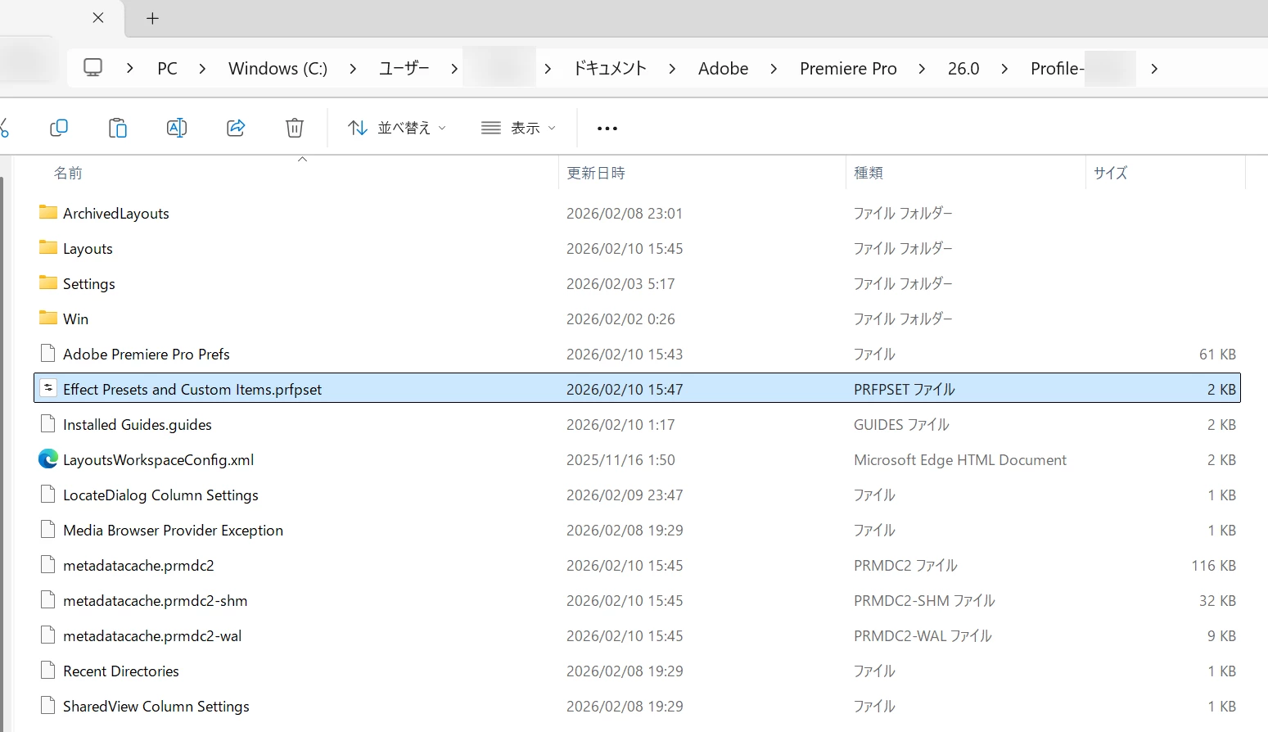Image resolution: width=1268 pixels, height=732 pixels.
Task: Click the 2025/11/16 1:50 date cell
Action: pyautogui.click(x=620, y=460)
